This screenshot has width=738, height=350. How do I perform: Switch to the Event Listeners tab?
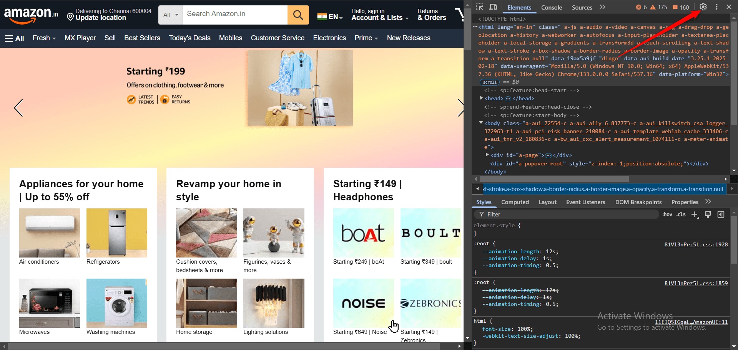[x=585, y=202]
